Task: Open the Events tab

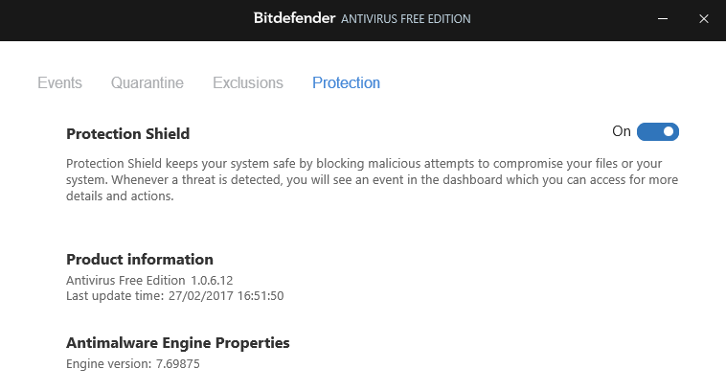Action: 59,82
